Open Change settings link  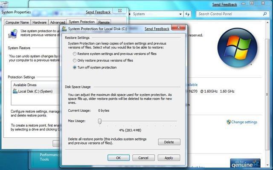[244, 122]
